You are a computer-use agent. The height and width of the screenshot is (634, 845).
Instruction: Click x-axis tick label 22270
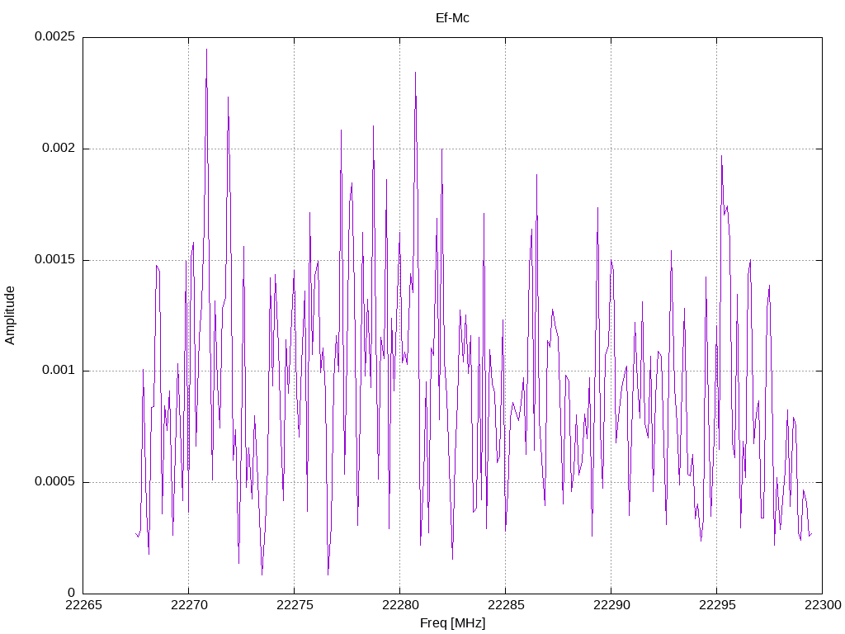tap(189, 605)
